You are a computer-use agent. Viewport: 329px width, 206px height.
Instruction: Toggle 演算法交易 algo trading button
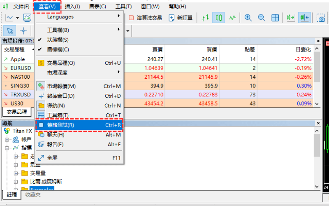pyautogui.click(x=145, y=18)
